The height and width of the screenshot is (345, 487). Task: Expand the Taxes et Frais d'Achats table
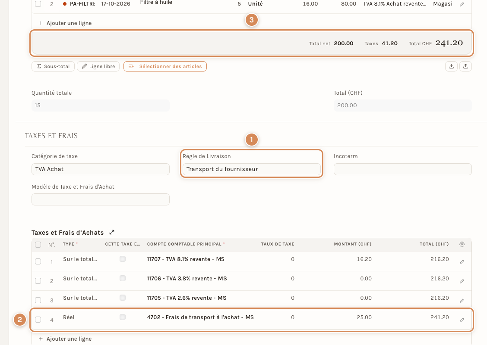point(112,232)
